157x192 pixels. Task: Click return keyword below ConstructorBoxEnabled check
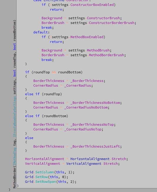click(56, 9)
